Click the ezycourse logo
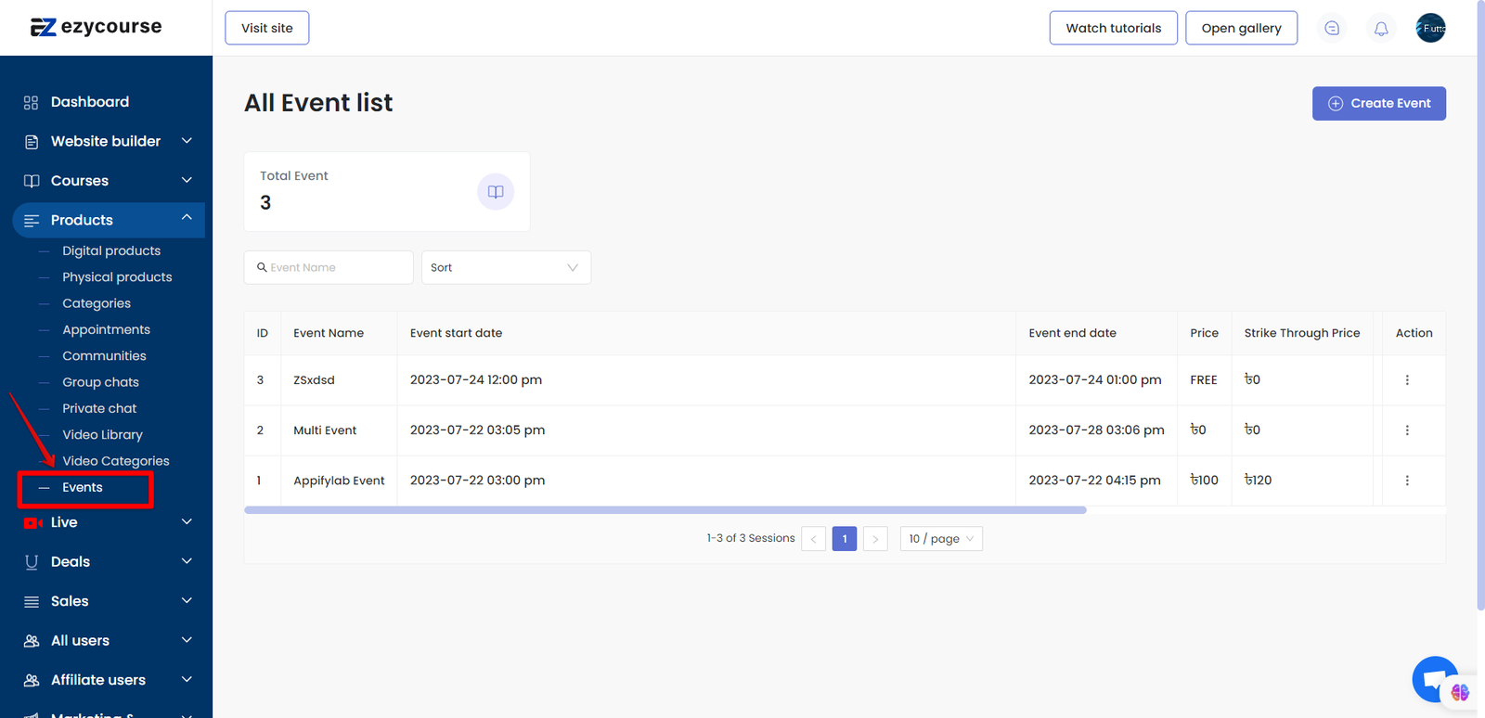 [x=97, y=27]
